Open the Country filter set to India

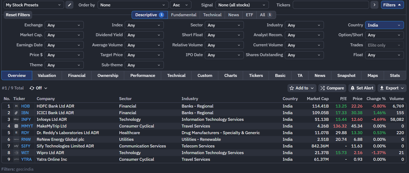(x=384, y=25)
